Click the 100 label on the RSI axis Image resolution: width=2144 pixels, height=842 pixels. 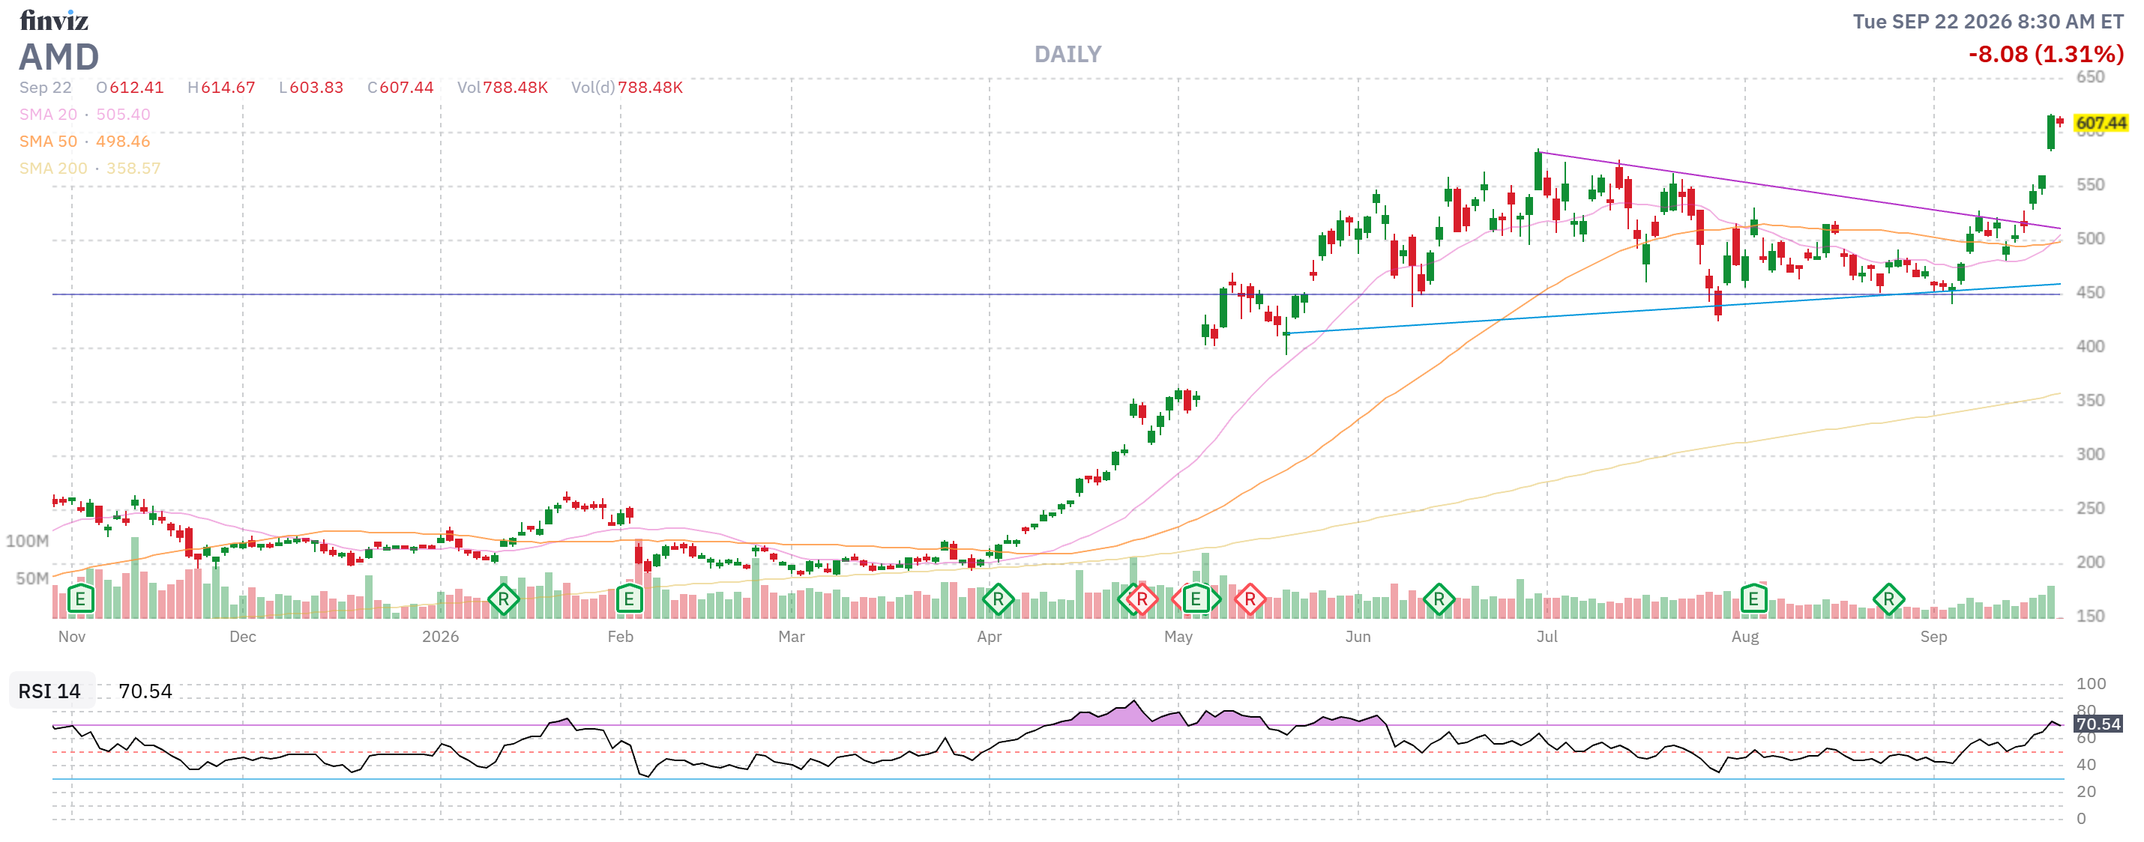pyautogui.click(x=2091, y=684)
